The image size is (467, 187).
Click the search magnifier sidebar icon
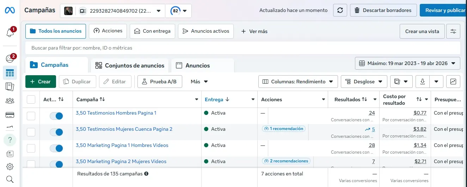coord(10,179)
